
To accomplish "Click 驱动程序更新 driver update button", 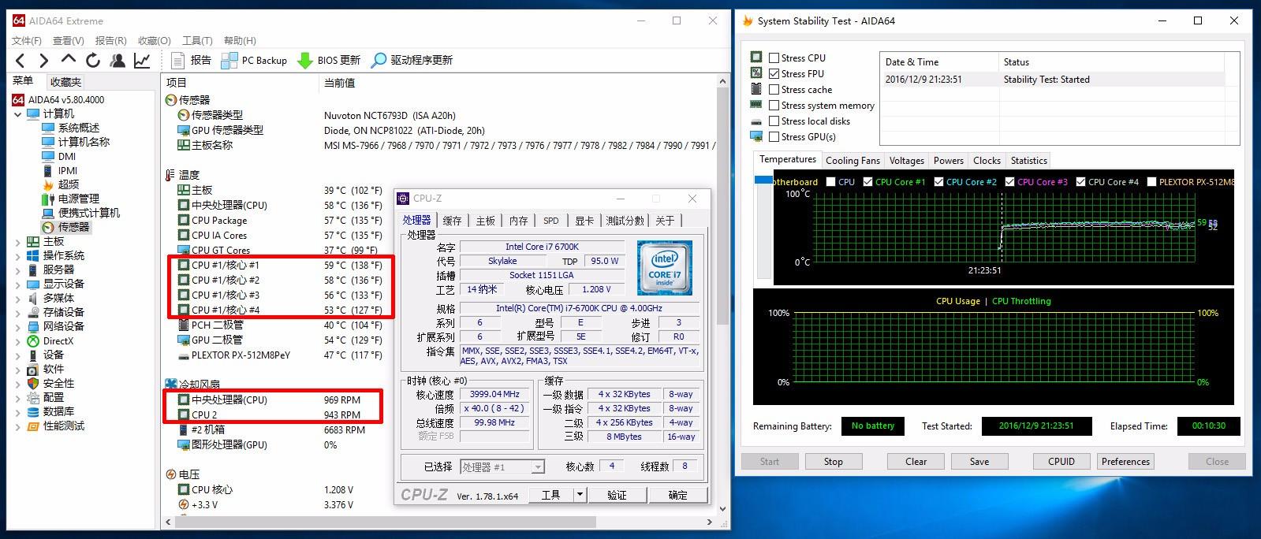I will [412, 60].
